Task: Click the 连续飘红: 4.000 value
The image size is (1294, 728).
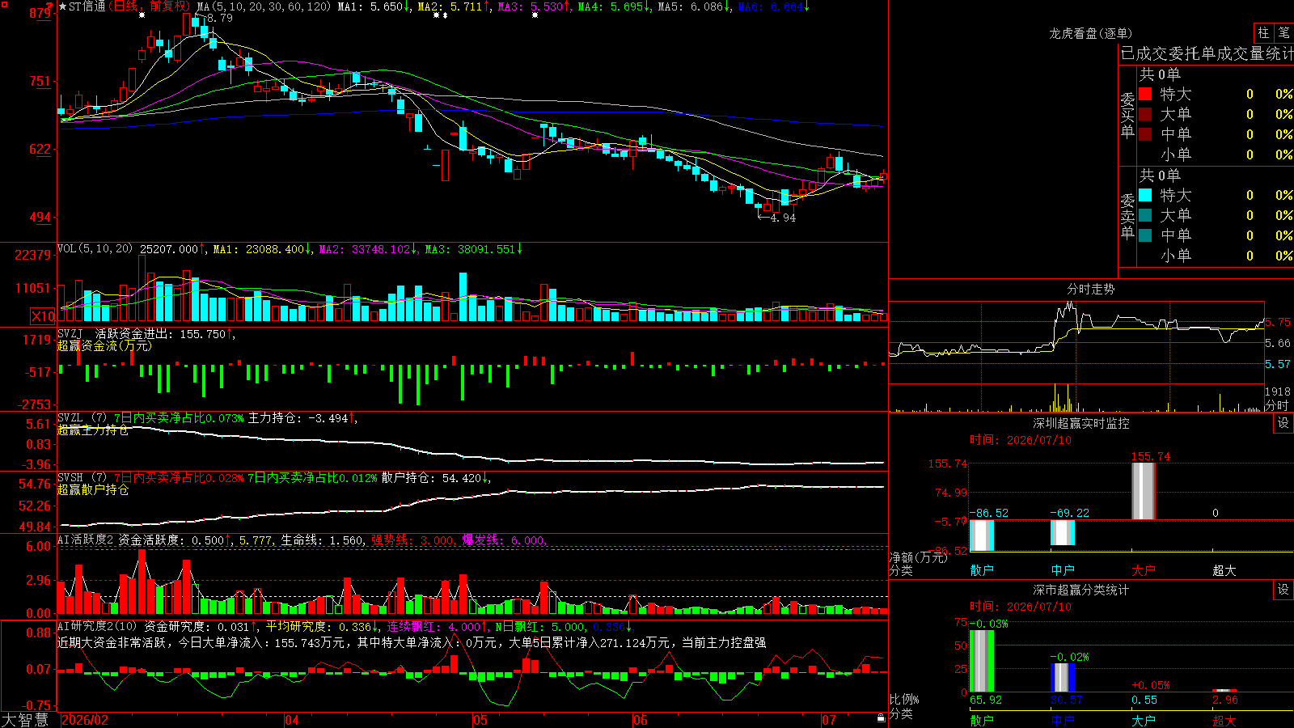Action: click(438, 626)
